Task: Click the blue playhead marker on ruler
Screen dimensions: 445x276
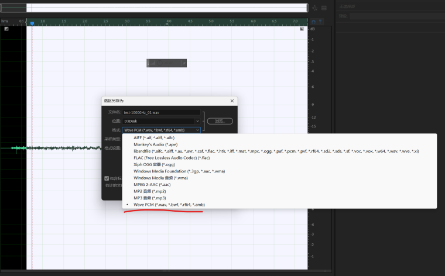Action: point(32,23)
